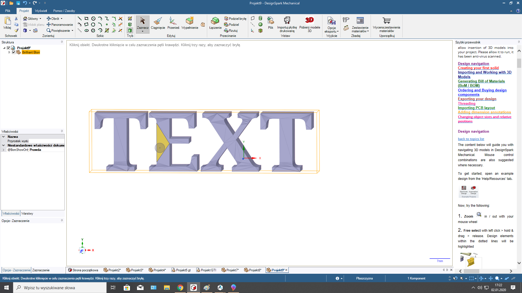Collapse the Nazwa properties section
The height and width of the screenshot is (293, 522).
(x=4, y=137)
